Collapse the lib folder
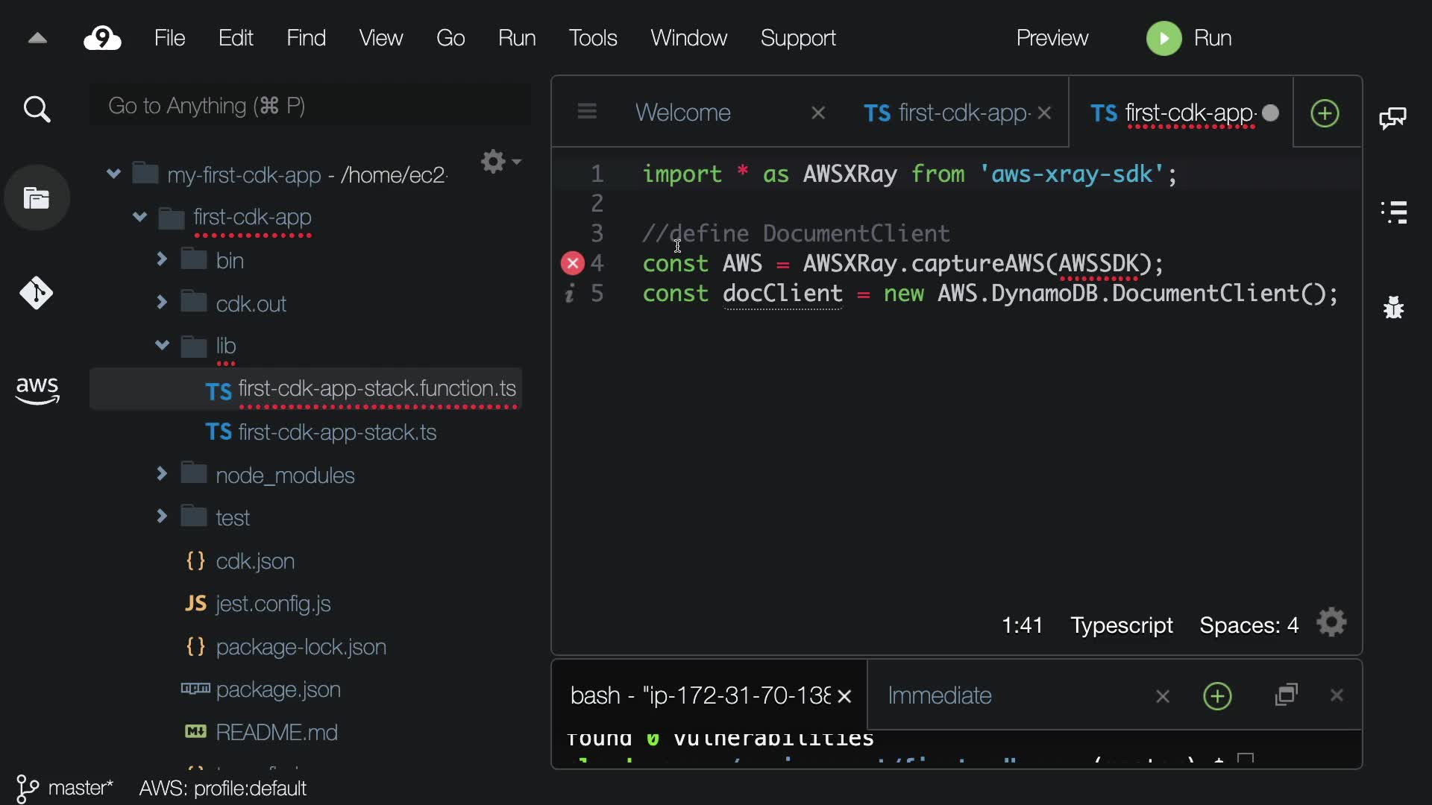The width and height of the screenshot is (1432, 805). (162, 346)
